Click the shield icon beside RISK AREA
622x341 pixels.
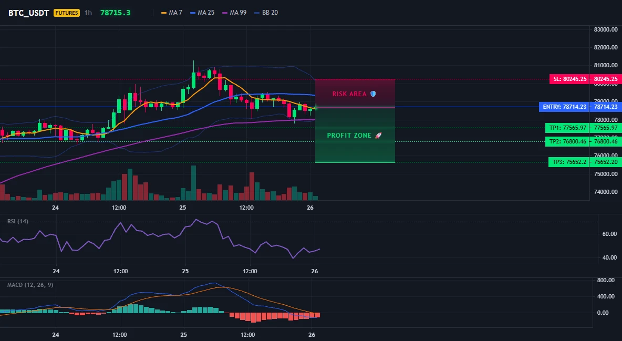[373, 94]
